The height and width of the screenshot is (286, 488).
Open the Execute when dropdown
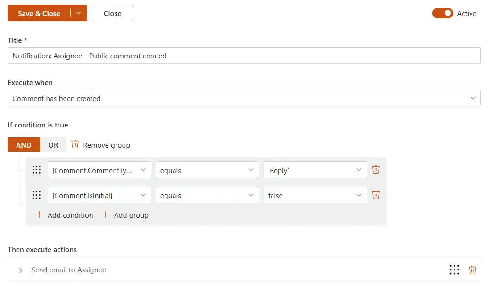coord(244,98)
